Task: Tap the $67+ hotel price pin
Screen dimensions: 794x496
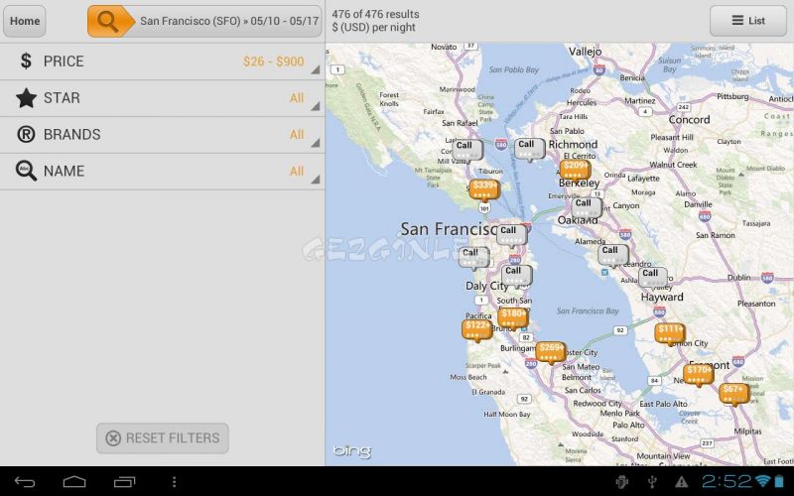Action: (734, 394)
